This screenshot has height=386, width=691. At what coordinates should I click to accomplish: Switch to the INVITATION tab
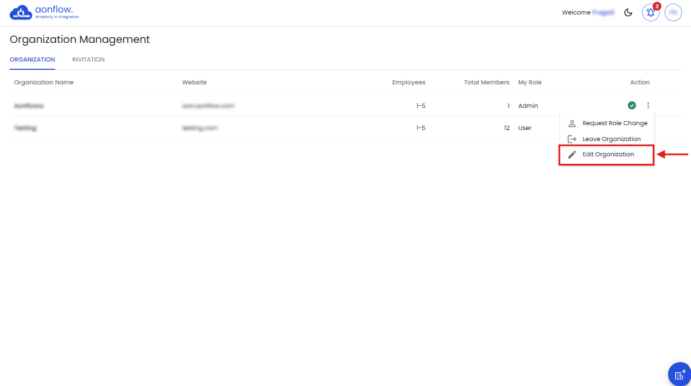[x=88, y=60]
